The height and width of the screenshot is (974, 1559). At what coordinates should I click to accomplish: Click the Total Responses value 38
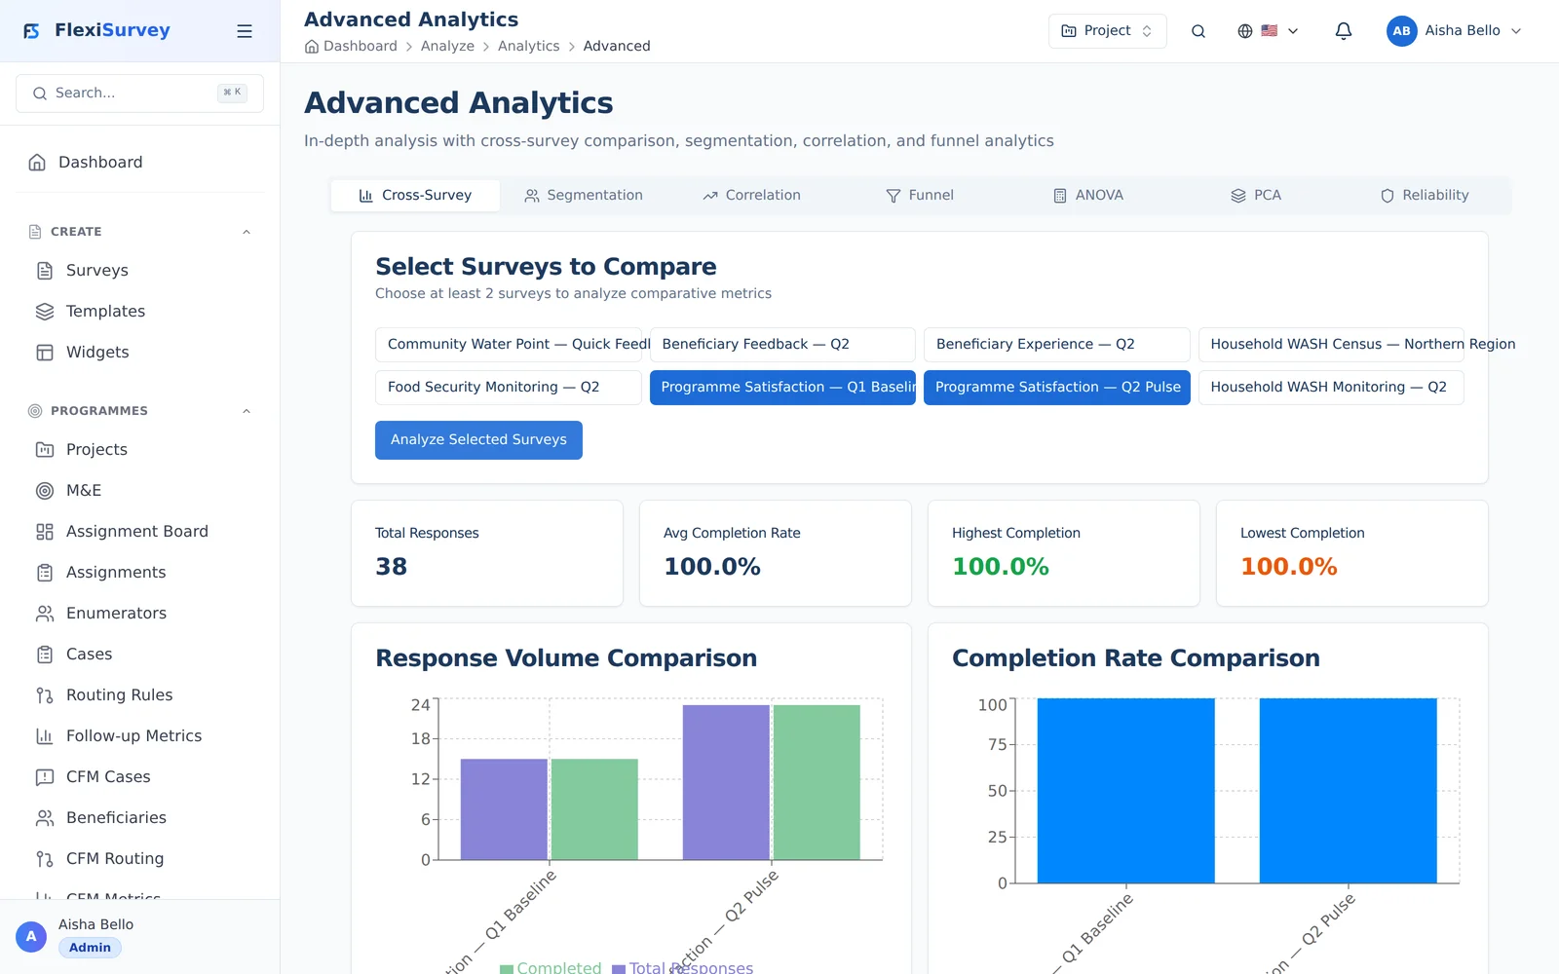392,567
